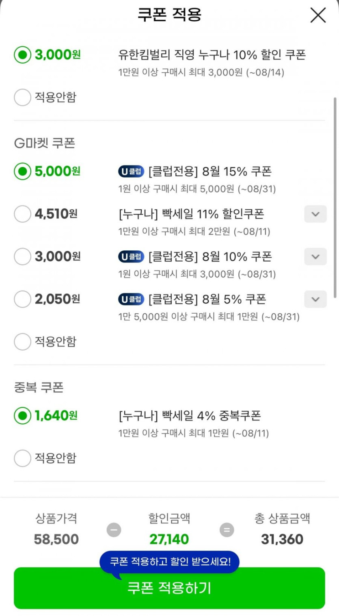Click the U클럽 badge on the 10% coupon
The height and width of the screenshot is (616, 339).
(131, 257)
